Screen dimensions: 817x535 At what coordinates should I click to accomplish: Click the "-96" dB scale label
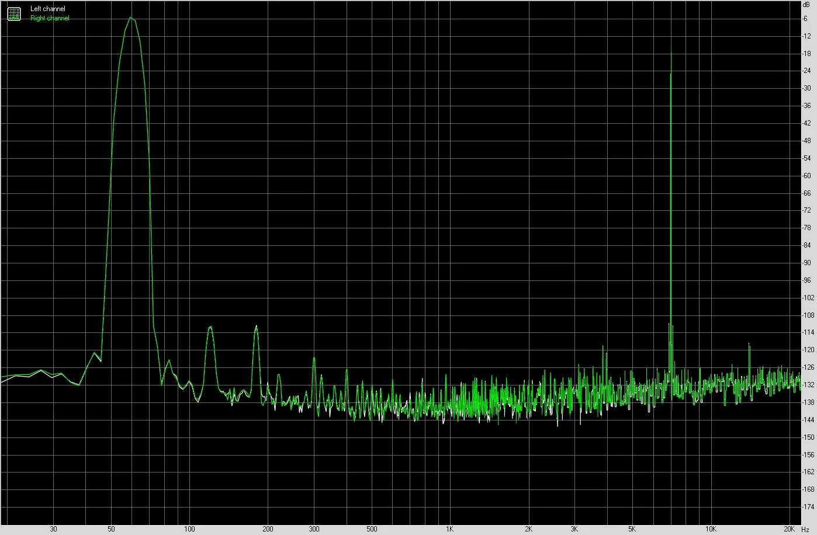click(806, 280)
